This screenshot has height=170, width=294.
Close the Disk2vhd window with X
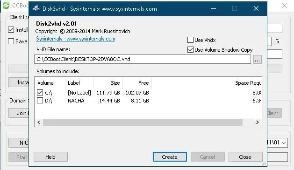point(256,8)
